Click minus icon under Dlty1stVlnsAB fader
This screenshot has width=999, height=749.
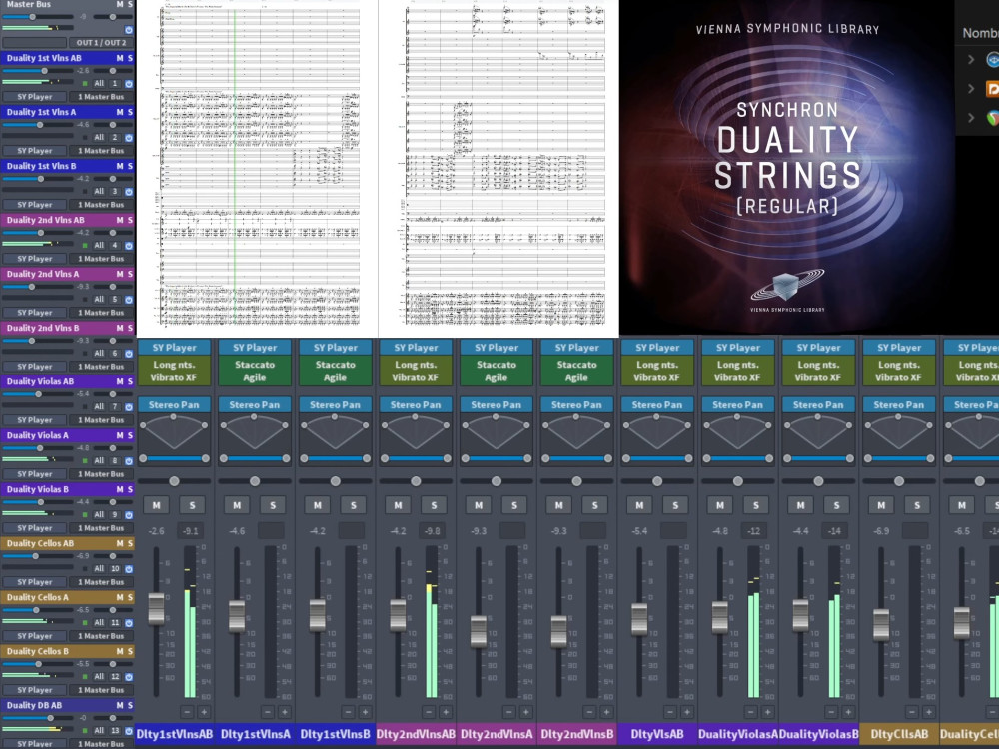187,712
